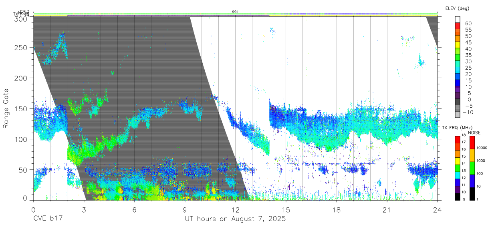The width and height of the screenshot is (492, 227).
Task: Click the x-axis hour label 24
Action: [438, 209]
